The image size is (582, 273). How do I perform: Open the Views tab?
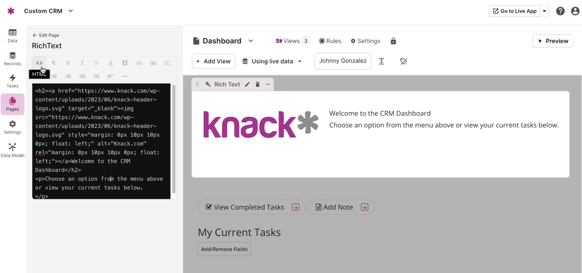(x=292, y=41)
